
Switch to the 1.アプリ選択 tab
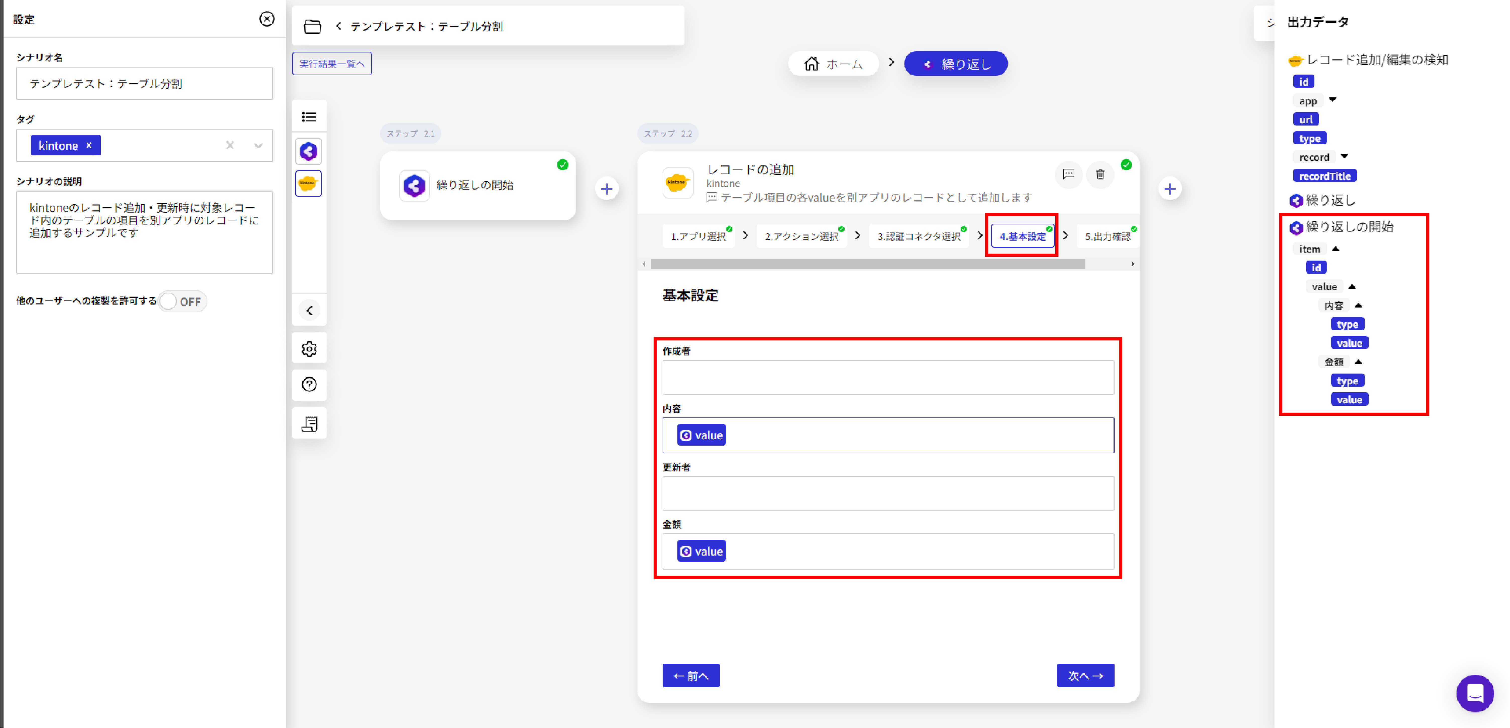[699, 236]
